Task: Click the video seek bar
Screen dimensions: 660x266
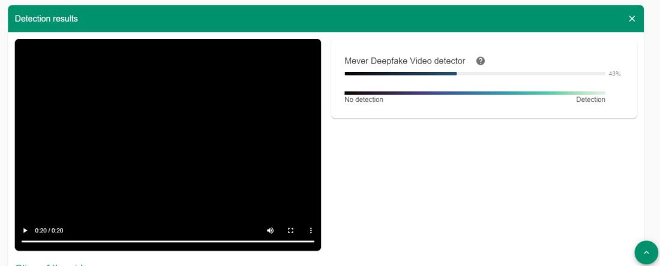Action: pos(168,241)
